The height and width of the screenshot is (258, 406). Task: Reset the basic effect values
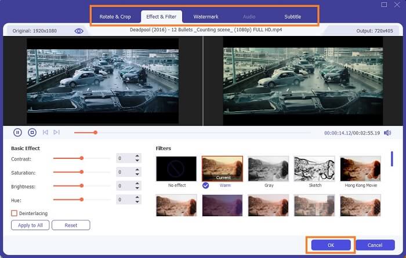(x=71, y=225)
